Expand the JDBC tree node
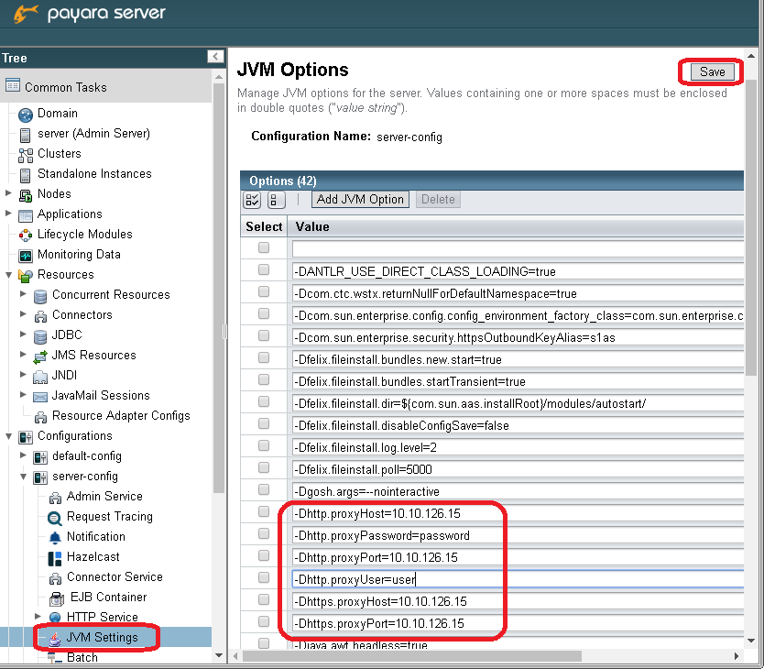Screen dimensions: 764x669 point(23,334)
